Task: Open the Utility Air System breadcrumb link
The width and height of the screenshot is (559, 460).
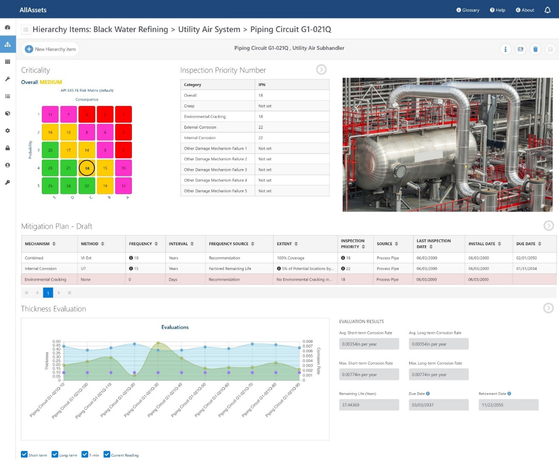Action: [209, 29]
